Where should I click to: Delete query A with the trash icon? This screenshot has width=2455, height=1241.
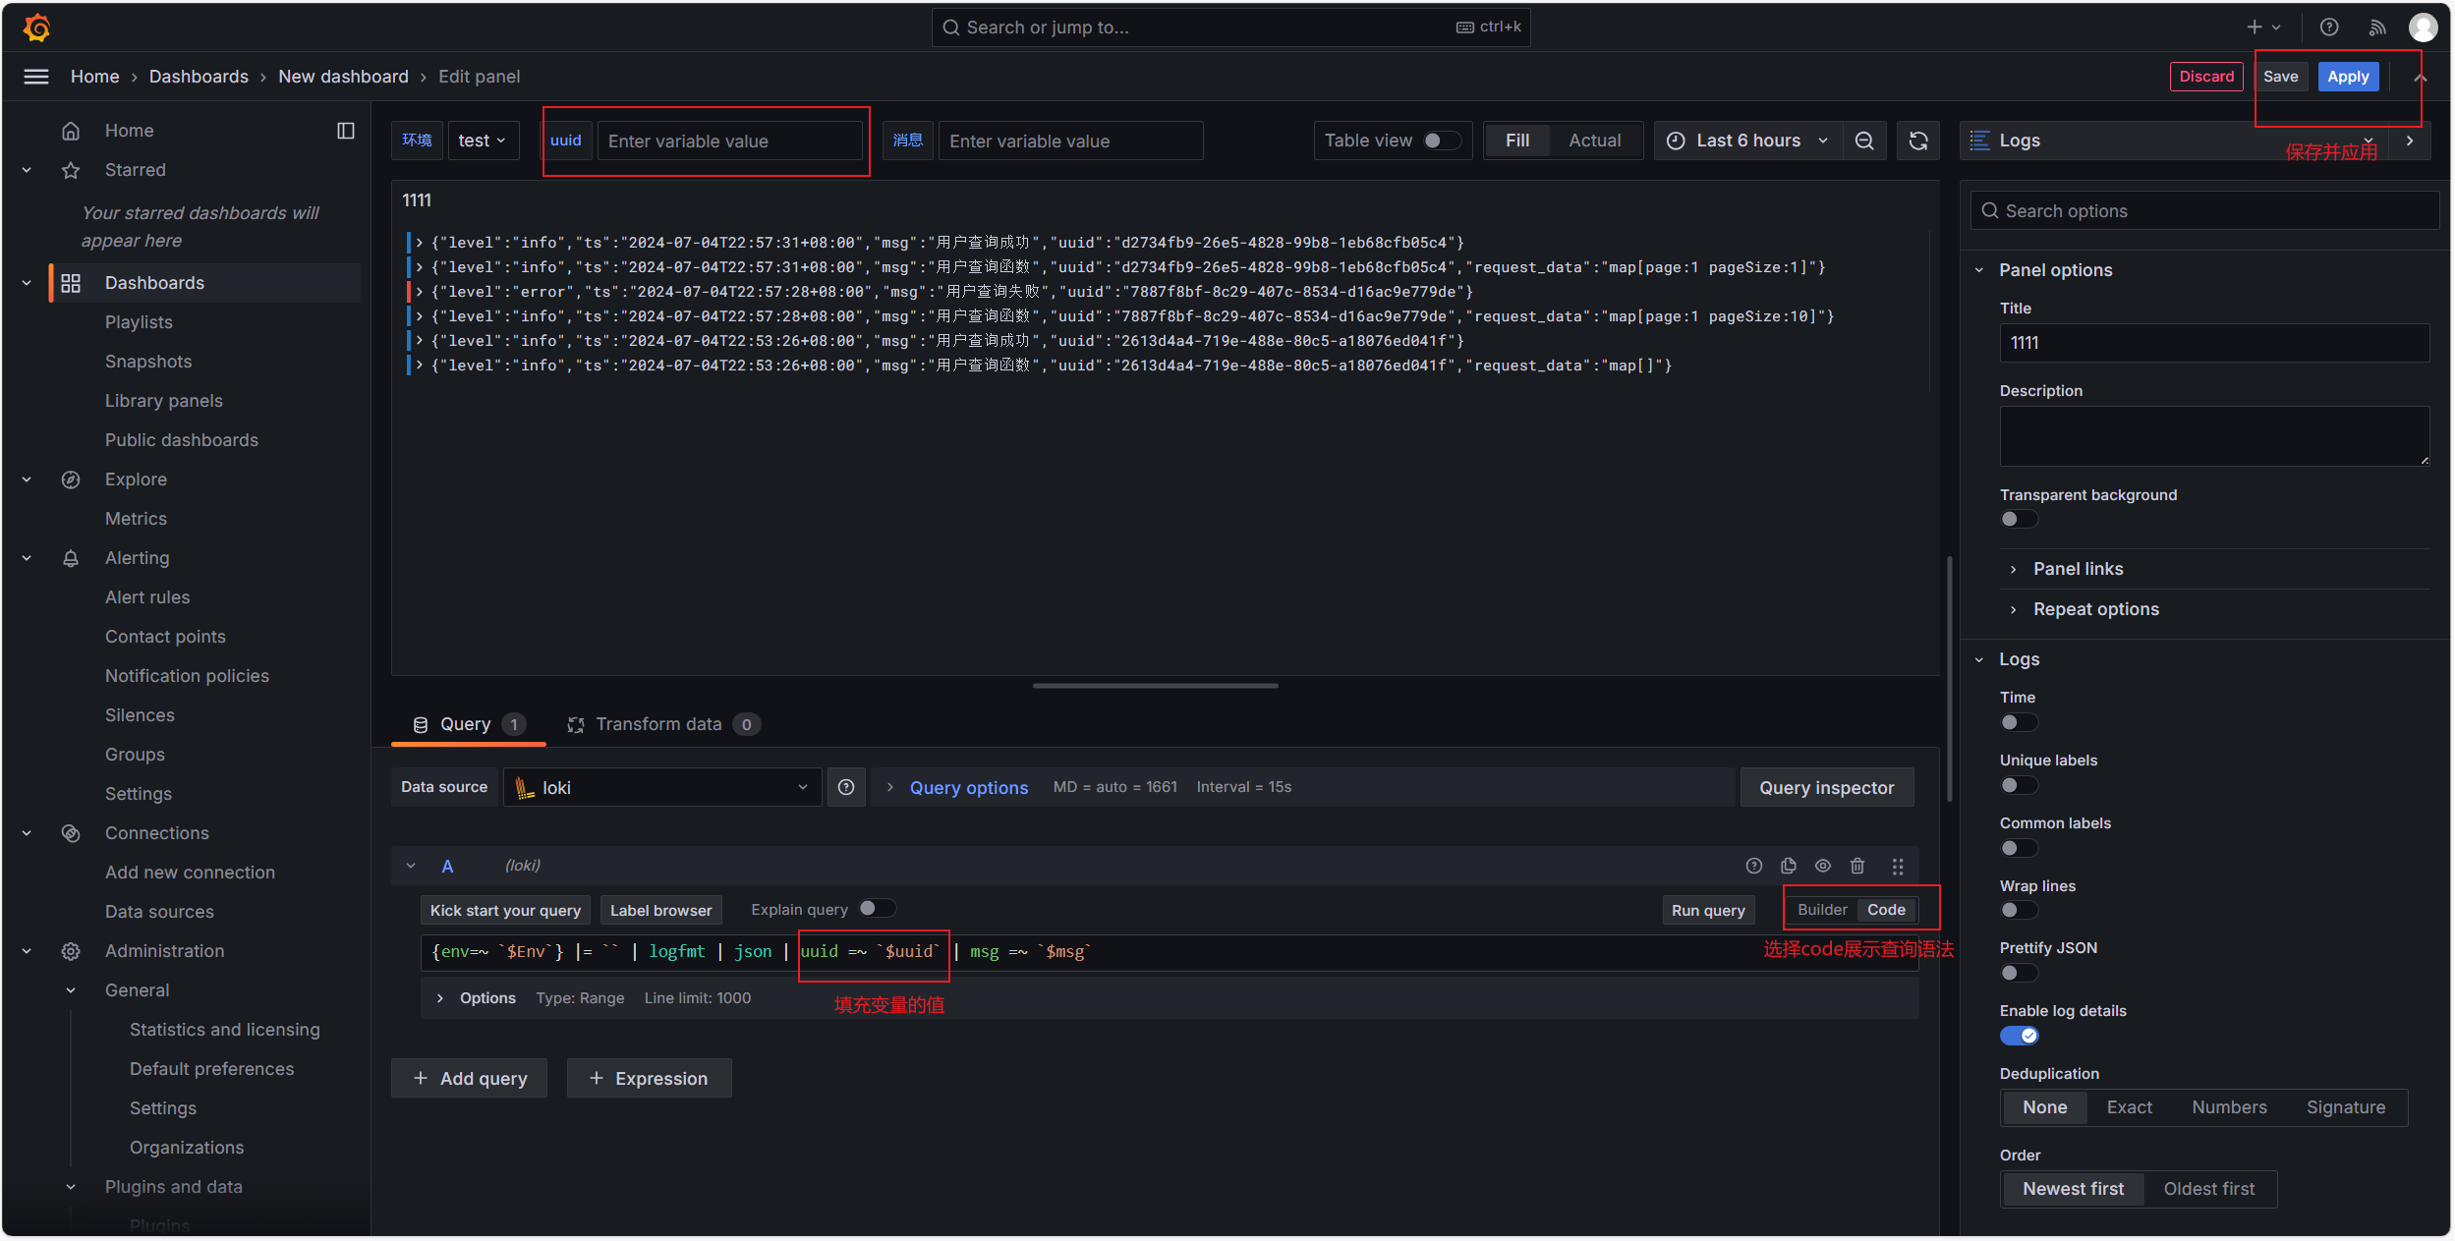click(1857, 866)
